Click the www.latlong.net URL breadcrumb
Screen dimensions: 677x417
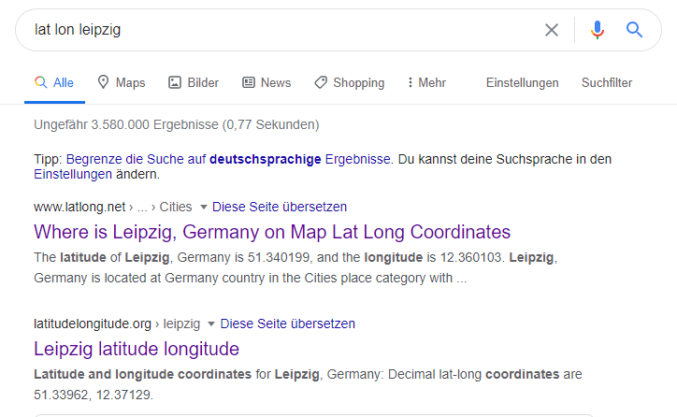(x=113, y=207)
